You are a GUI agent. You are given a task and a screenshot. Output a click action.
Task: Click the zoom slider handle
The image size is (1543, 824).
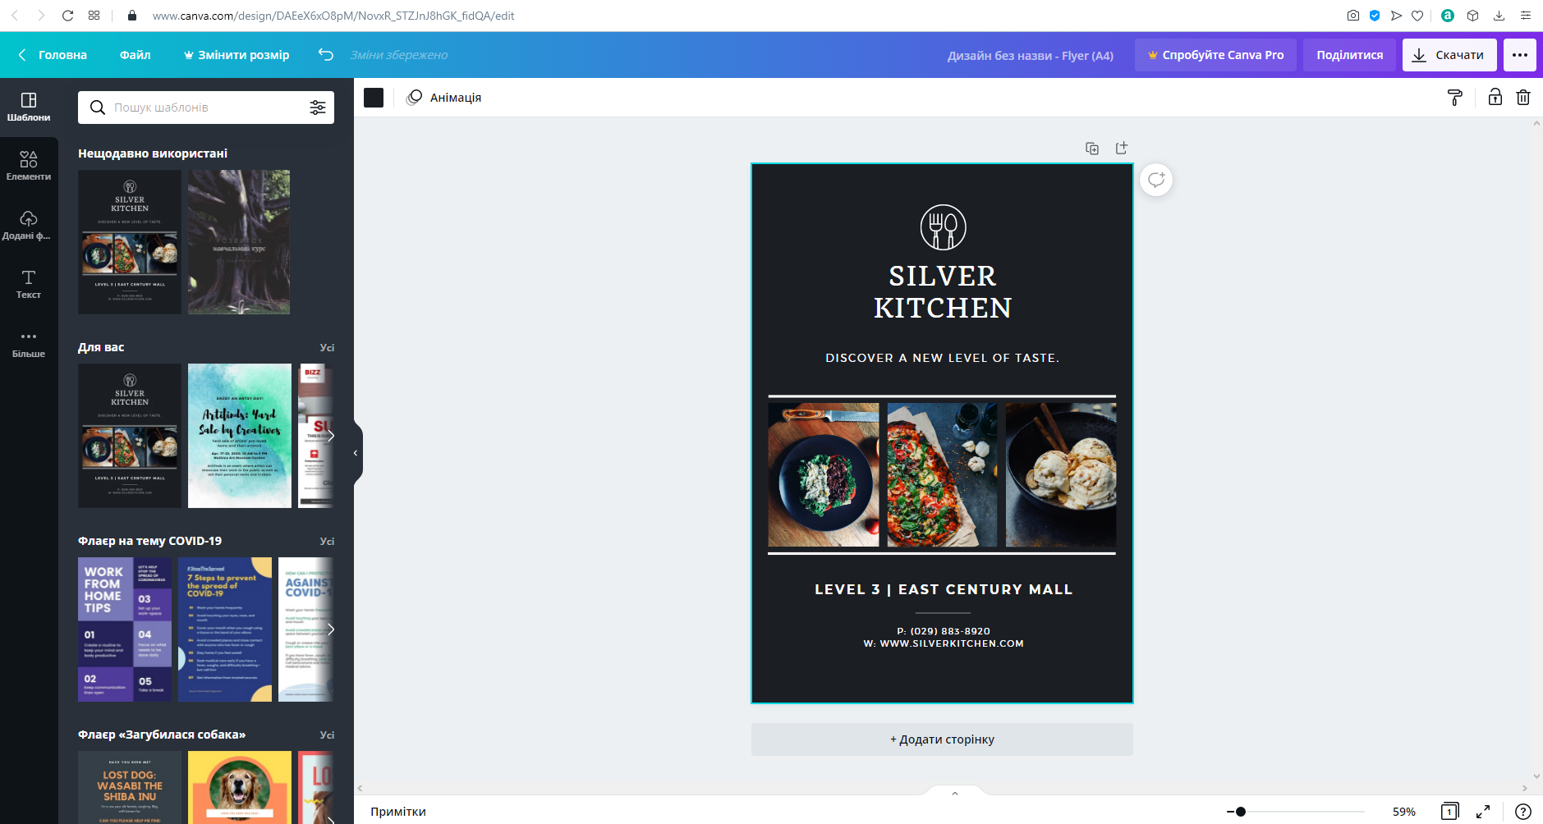tap(1241, 812)
